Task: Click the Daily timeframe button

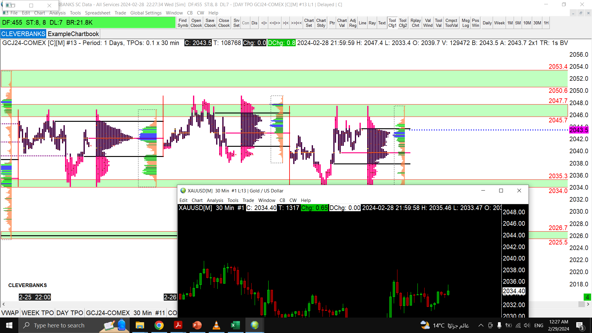Action: point(487,23)
